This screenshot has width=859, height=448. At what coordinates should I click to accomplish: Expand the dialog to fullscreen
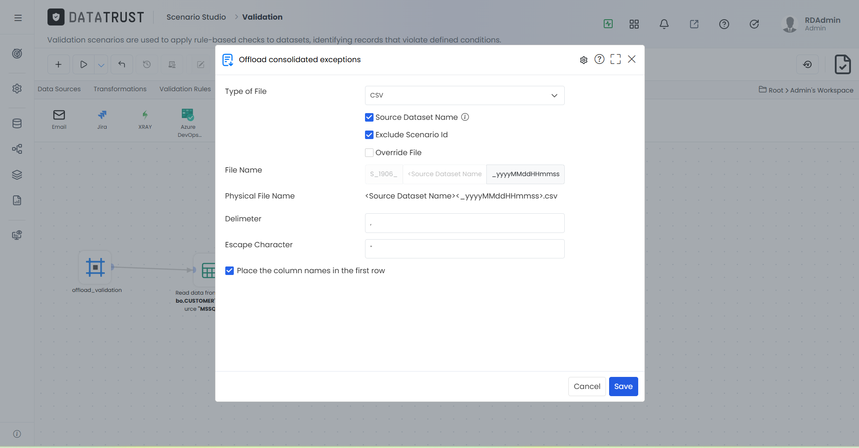[x=616, y=59]
